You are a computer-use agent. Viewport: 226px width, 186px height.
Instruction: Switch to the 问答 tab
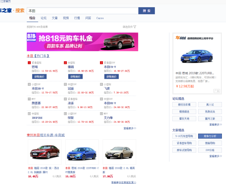pos(88,18)
